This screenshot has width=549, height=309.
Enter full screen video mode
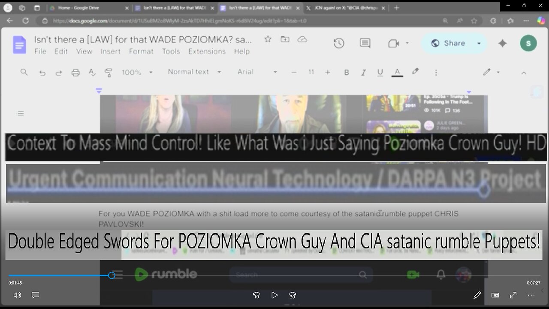(513, 295)
